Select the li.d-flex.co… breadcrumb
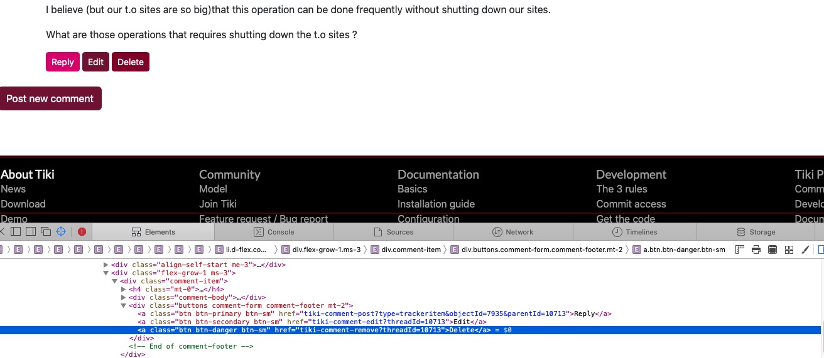 (x=241, y=250)
